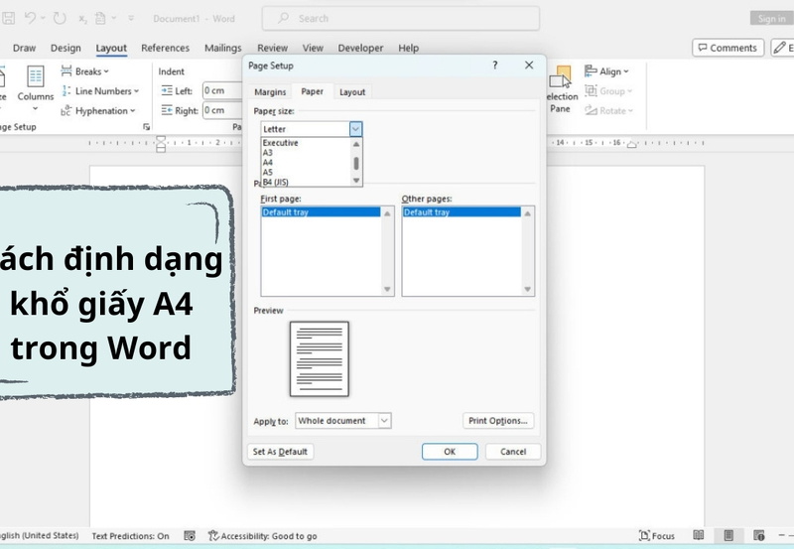Viewport: 794px width, 549px height.
Task: Open the Mailings ribbon tab
Action: (x=222, y=48)
